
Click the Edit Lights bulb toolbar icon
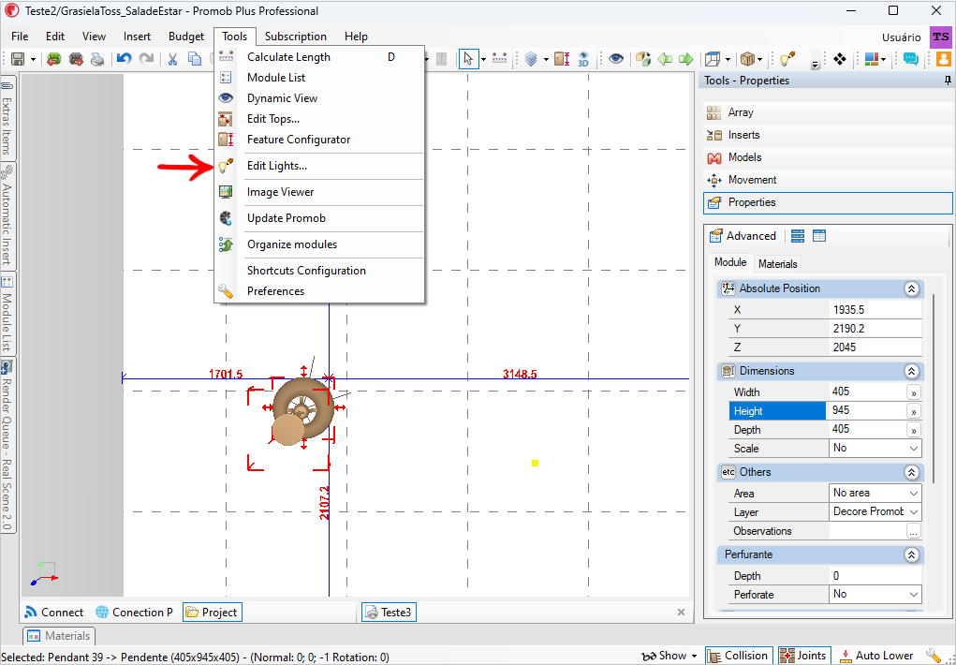coord(787,59)
